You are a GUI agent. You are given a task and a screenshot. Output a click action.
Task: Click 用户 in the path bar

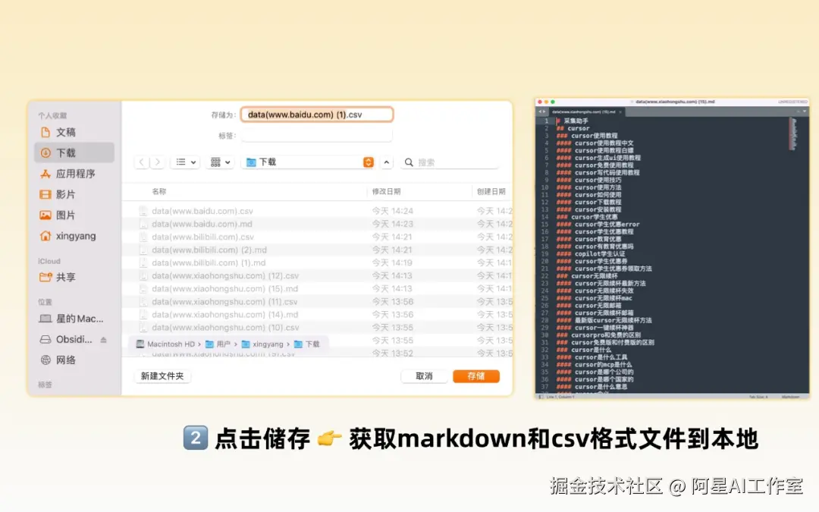218,344
